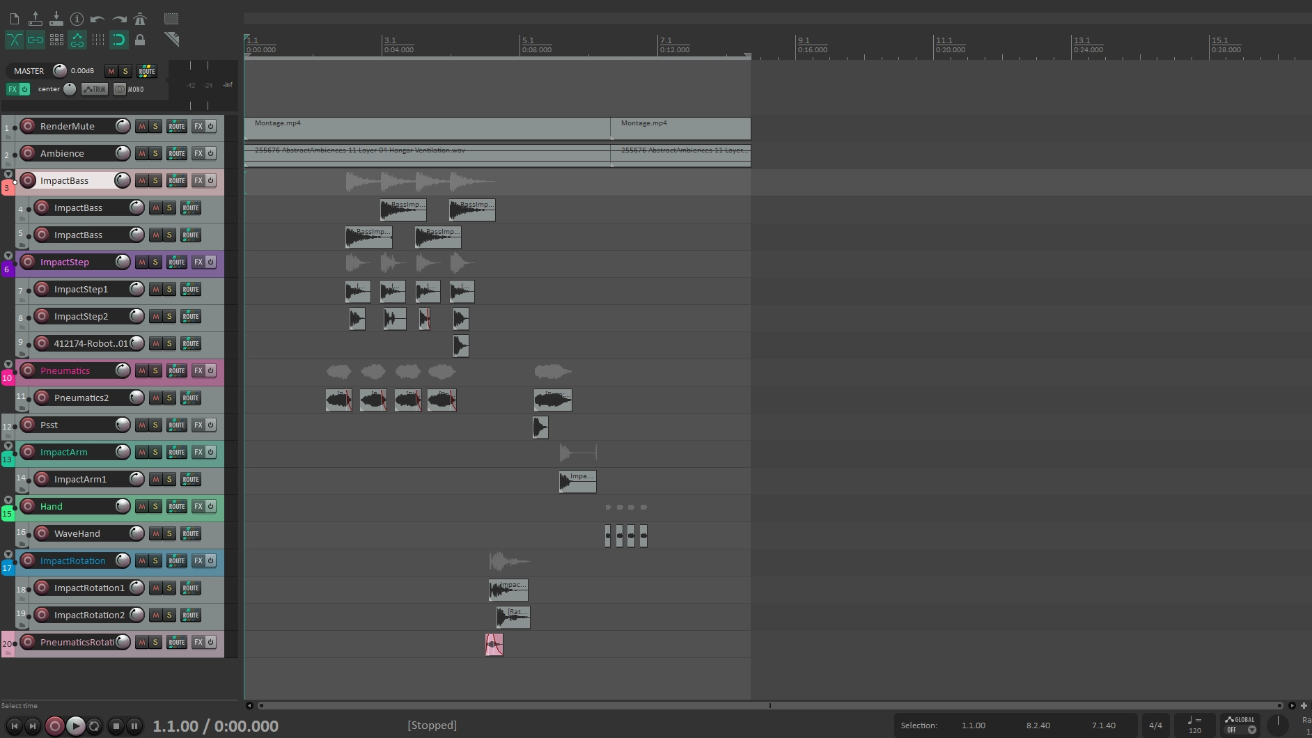Open the project settings info icon
1312x738 pixels.
[77, 19]
